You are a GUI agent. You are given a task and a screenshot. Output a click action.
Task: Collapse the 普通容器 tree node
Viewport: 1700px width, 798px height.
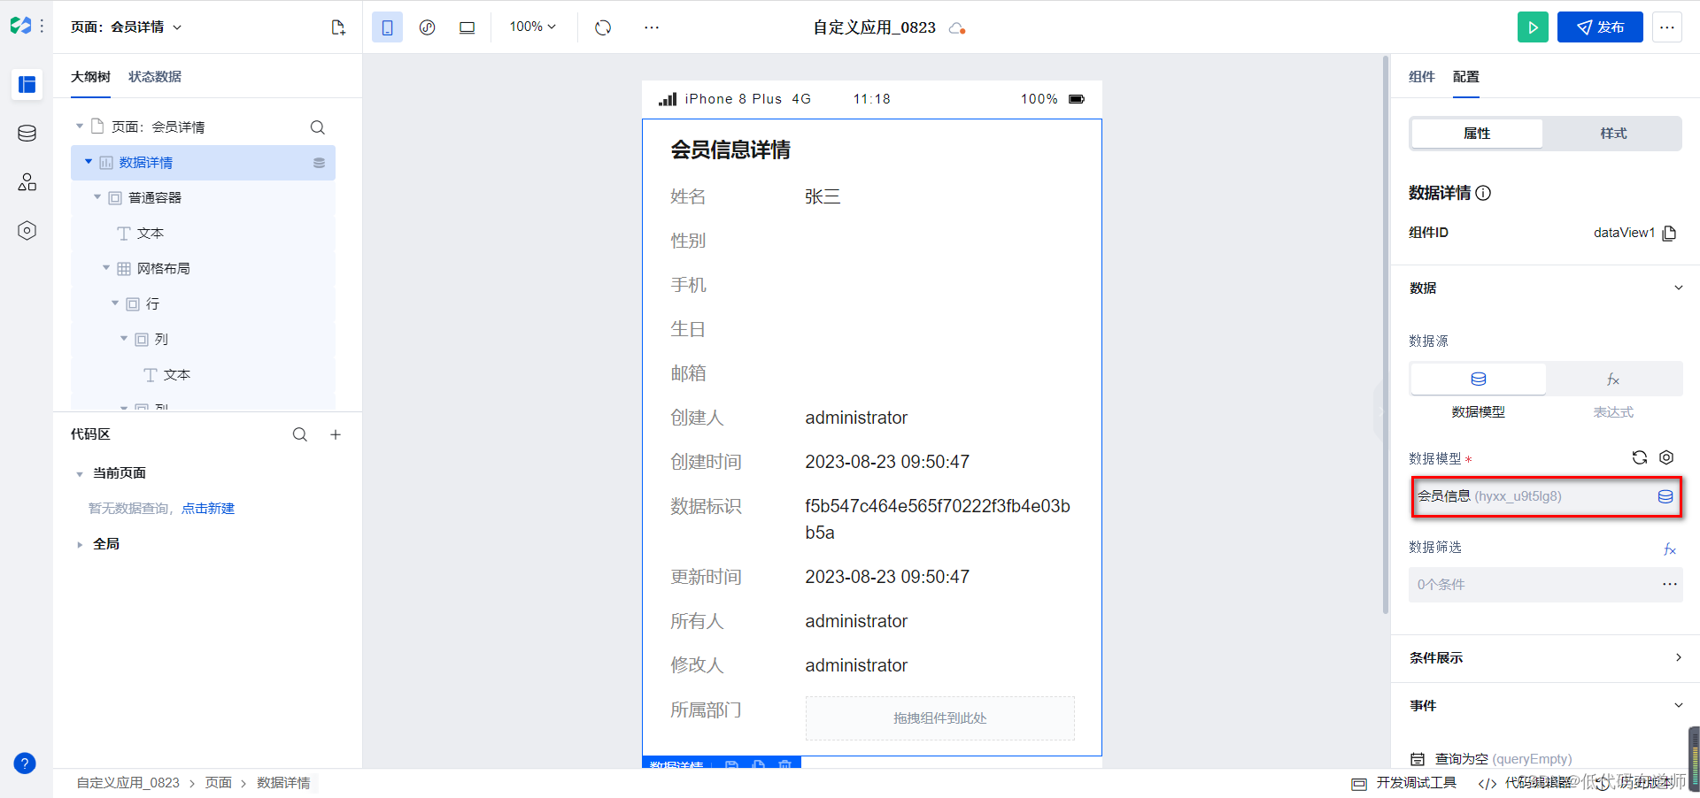click(x=97, y=197)
